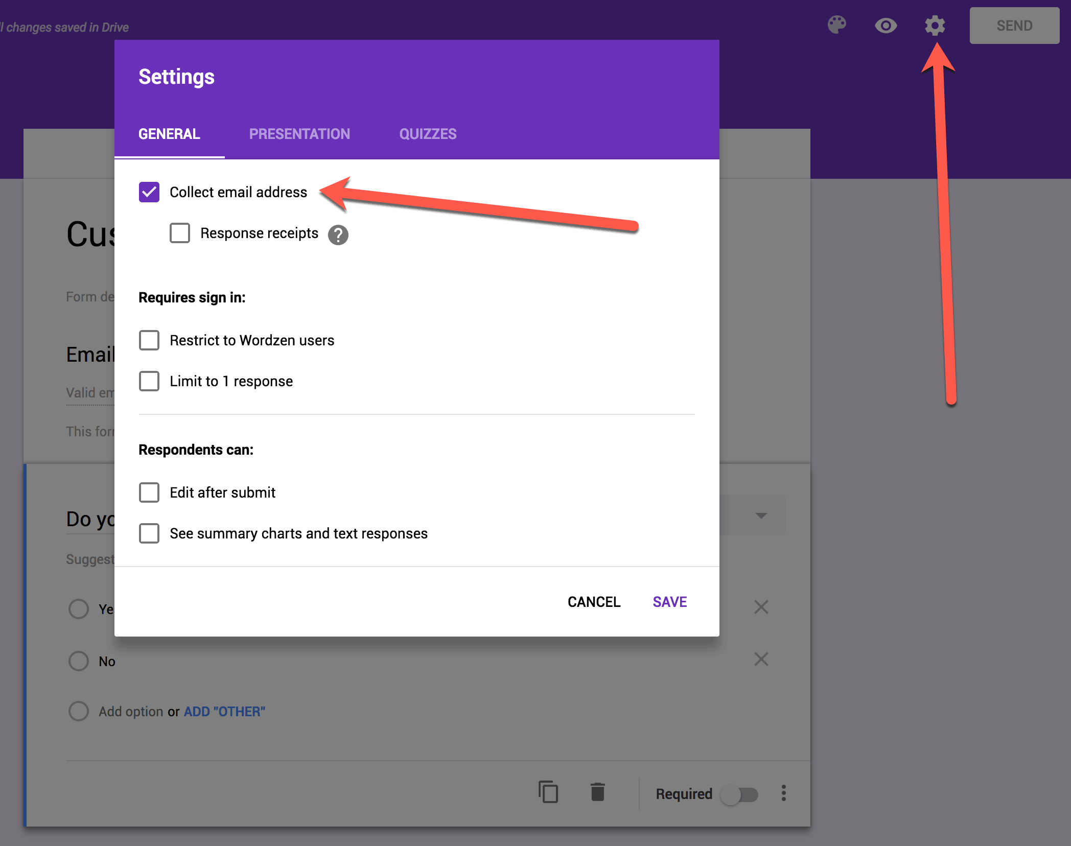Open the color palette theme icon
Viewport: 1071px width, 846px height.
836,25
